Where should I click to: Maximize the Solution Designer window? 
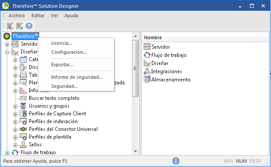tap(252, 6)
